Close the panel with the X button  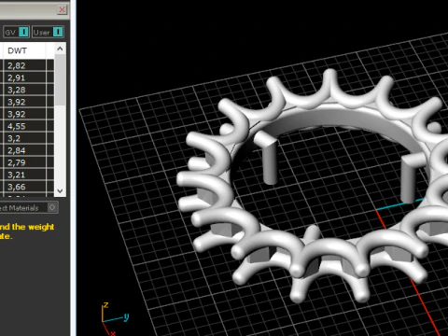[x=63, y=9]
